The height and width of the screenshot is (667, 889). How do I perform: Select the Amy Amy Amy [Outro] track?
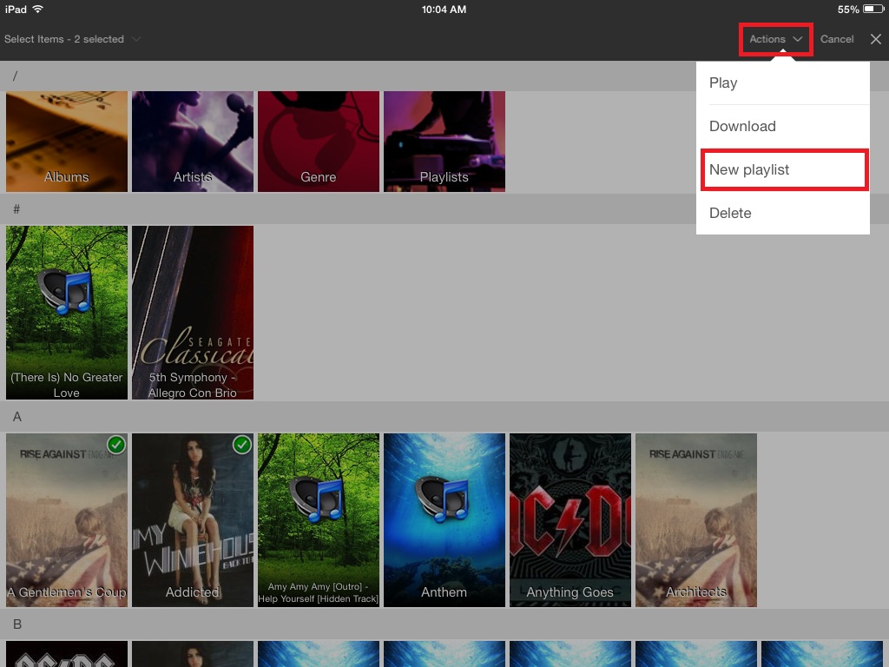pos(319,520)
